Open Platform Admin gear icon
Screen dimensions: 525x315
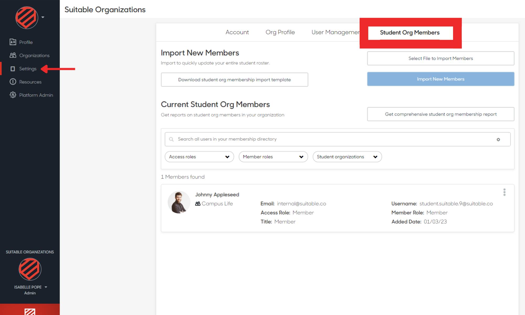13,95
